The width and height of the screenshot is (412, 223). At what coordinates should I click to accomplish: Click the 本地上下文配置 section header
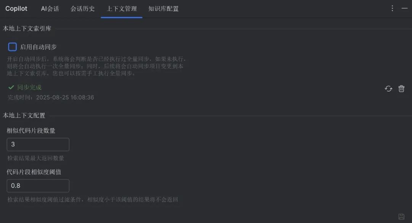[24, 115]
